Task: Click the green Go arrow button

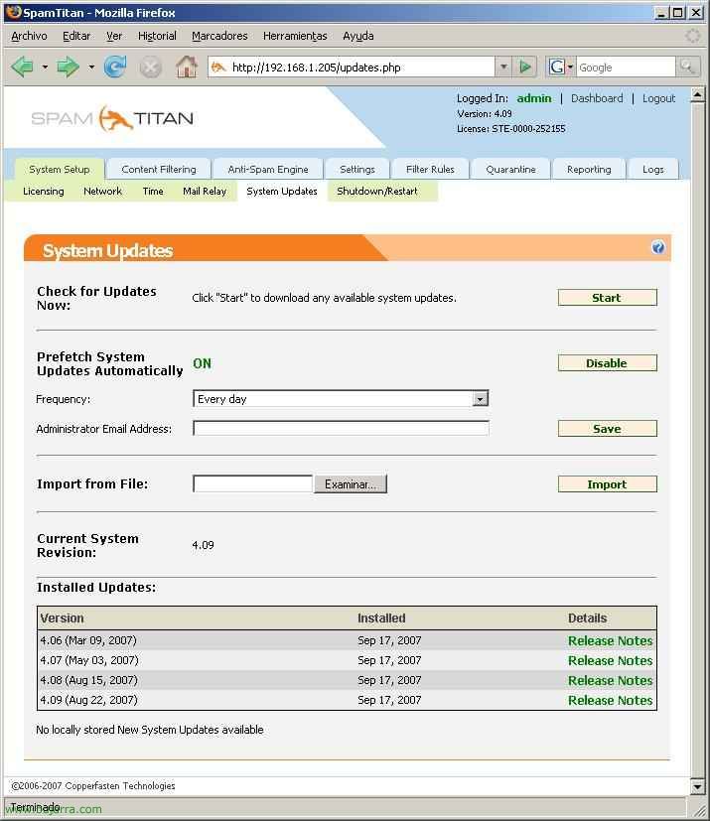Action: 525,68
